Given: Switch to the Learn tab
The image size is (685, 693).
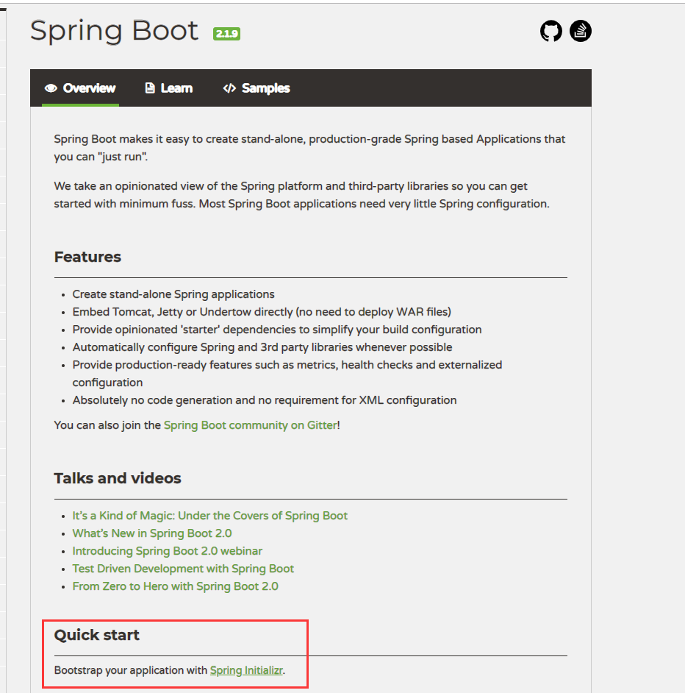Looking at the screenshot, I should (169, 88).
